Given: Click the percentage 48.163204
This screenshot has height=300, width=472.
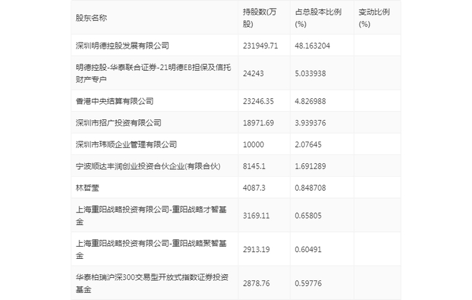Looking at the screenshot, I should 312,46.
